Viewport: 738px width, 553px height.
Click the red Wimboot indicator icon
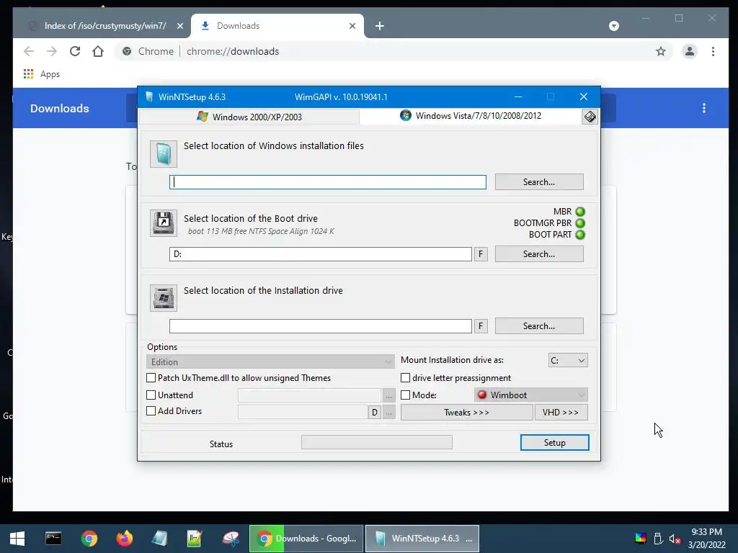click(482, 395)
